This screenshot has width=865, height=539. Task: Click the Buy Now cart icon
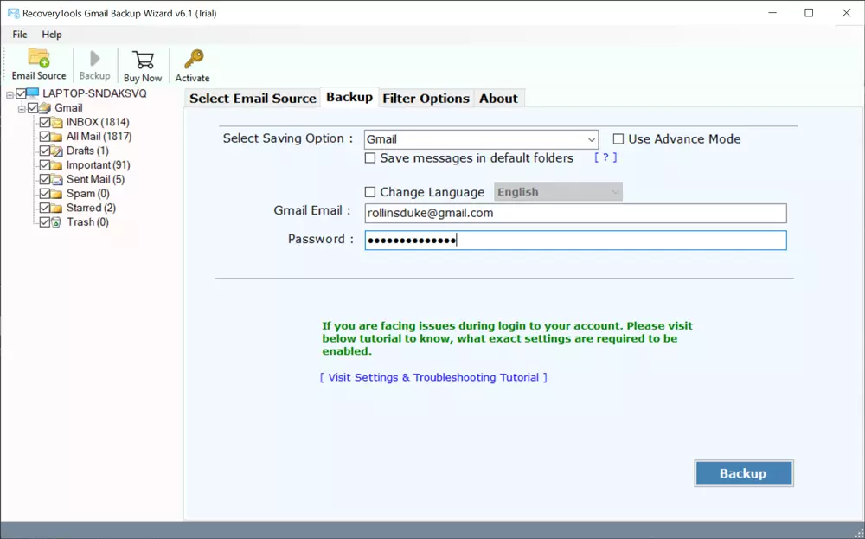pyautogui.click(x=143, y=60)
